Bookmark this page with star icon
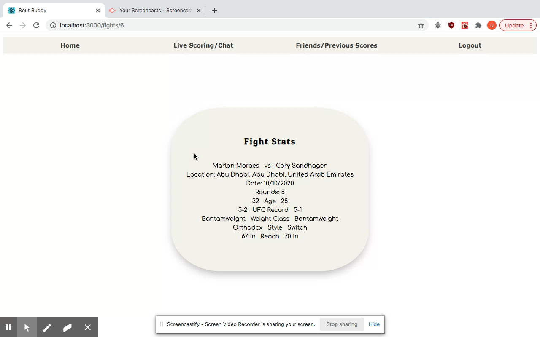Viewport: 540px width, 337px height. 421,25
